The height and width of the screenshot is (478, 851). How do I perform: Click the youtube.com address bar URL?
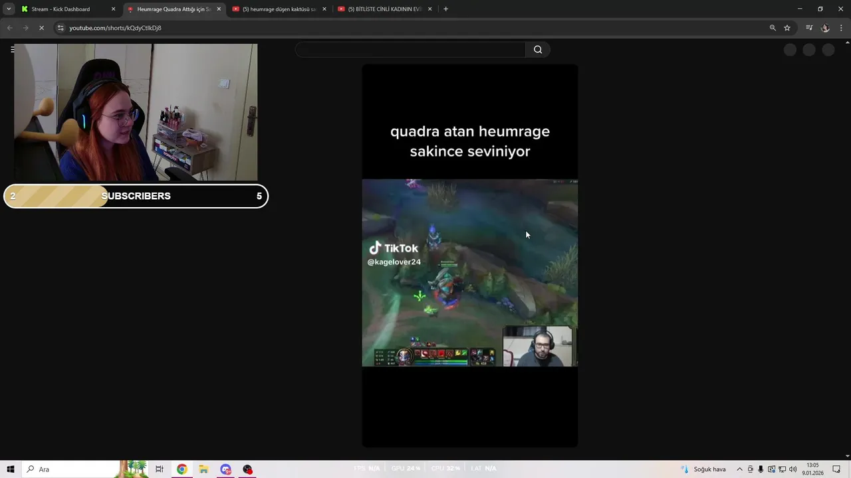point(115,28)
